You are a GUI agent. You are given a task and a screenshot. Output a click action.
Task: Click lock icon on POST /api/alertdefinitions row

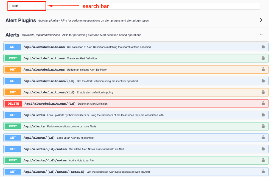coord(263,58)
